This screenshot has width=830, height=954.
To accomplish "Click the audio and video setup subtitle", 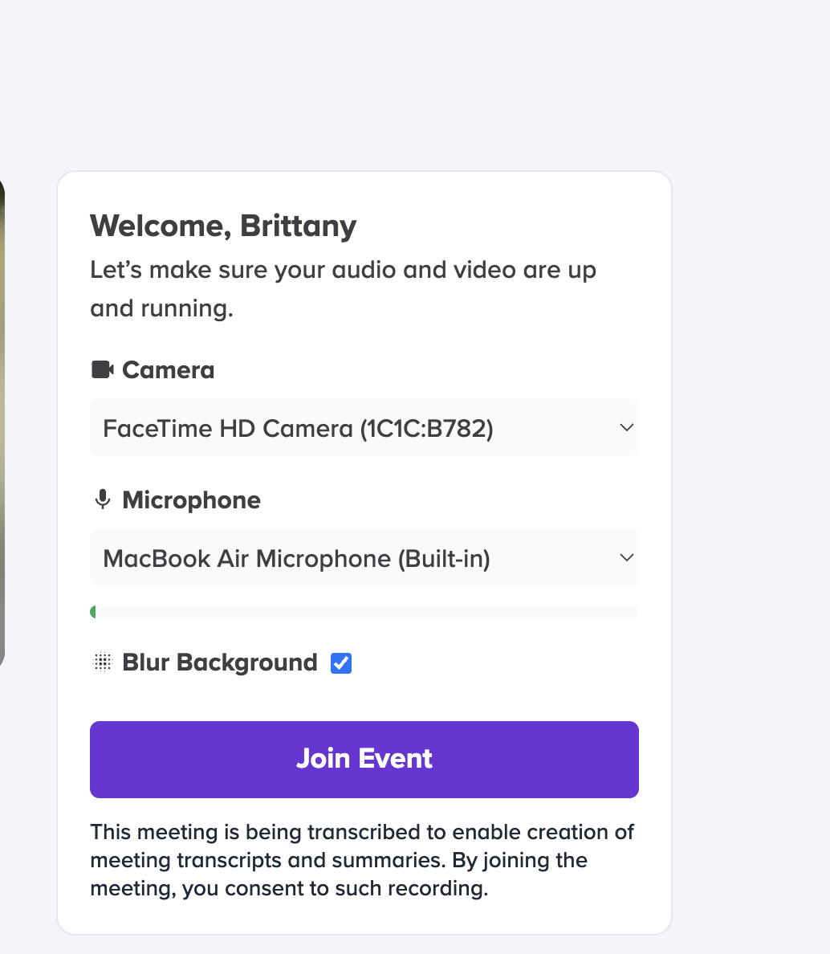I will (343, 289).
